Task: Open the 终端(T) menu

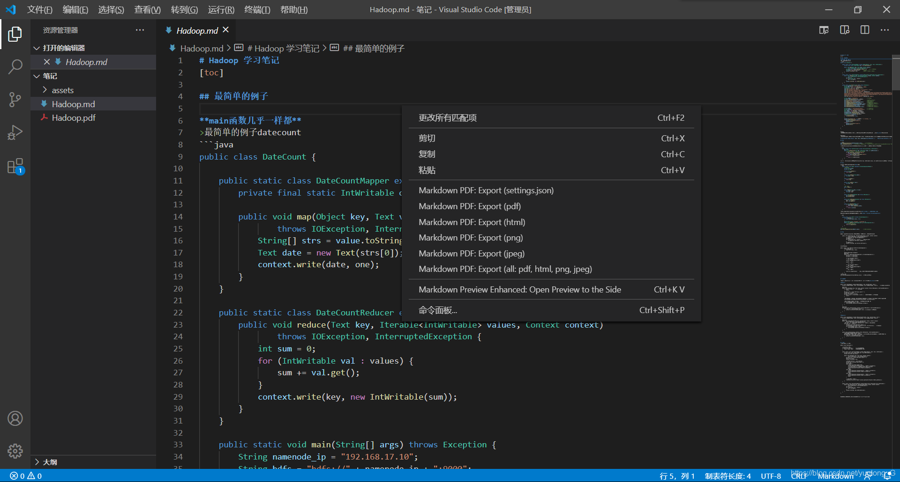Action: tap(257, 9)
